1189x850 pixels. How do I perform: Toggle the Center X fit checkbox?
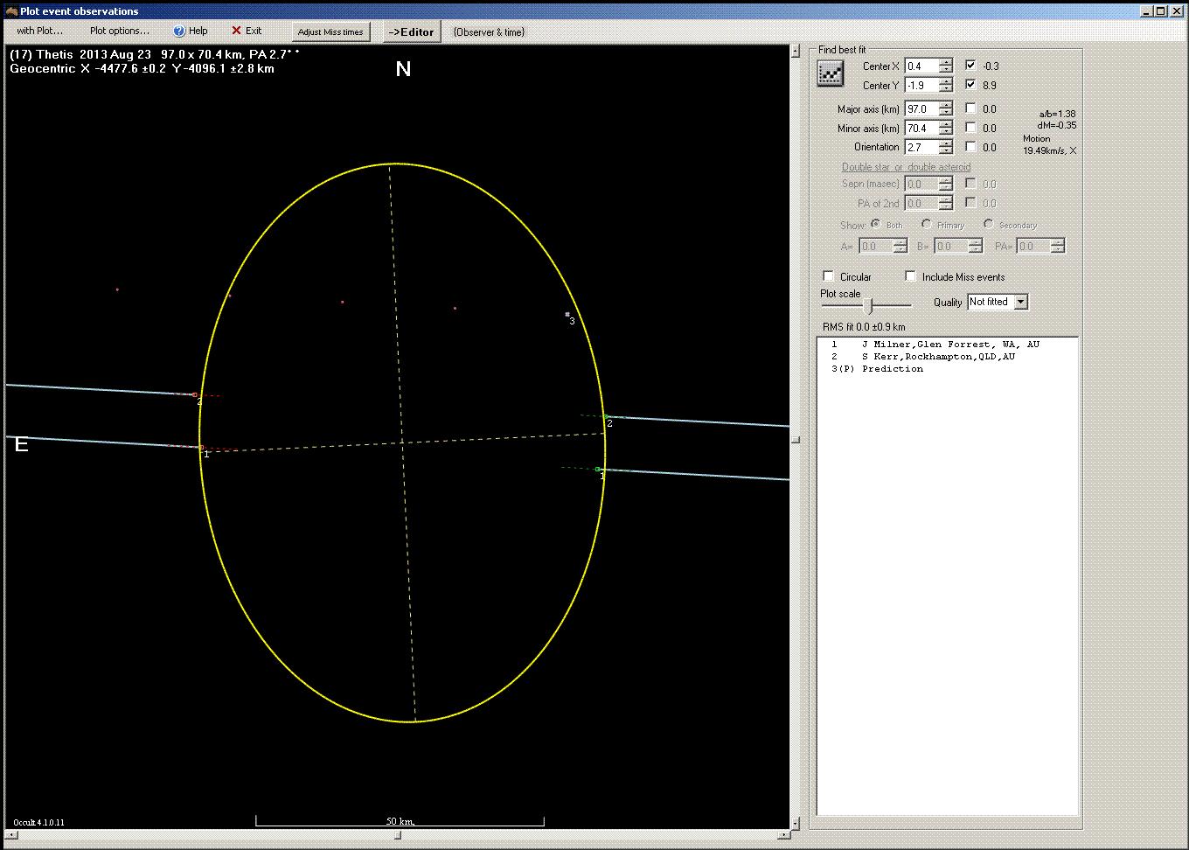coord(970,66)
